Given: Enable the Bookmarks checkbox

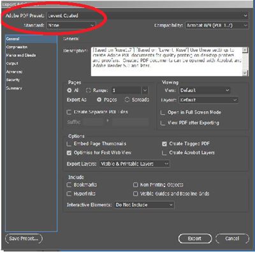Looking at the screenshot, I should click(x=69, y=185).
